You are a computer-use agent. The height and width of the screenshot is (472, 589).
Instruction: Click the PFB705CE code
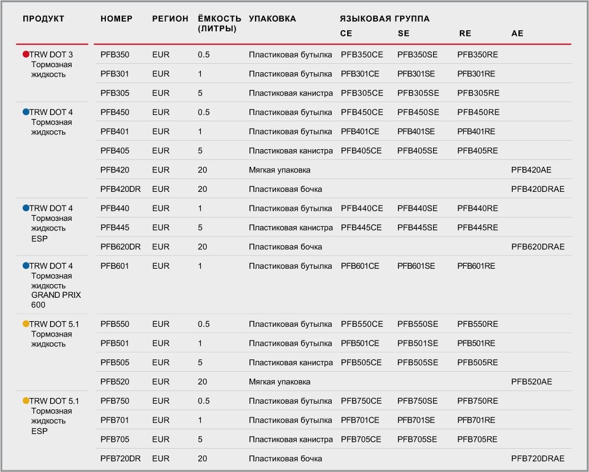tap(361, 440)
